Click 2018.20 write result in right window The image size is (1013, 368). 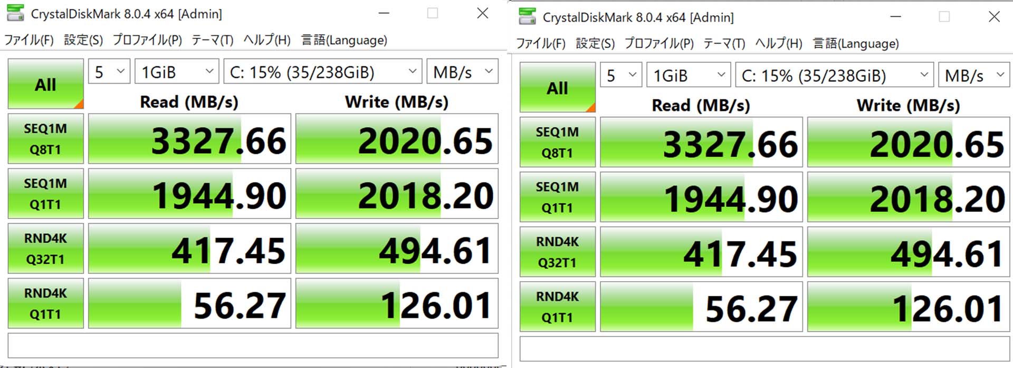(x=909, y=197)
